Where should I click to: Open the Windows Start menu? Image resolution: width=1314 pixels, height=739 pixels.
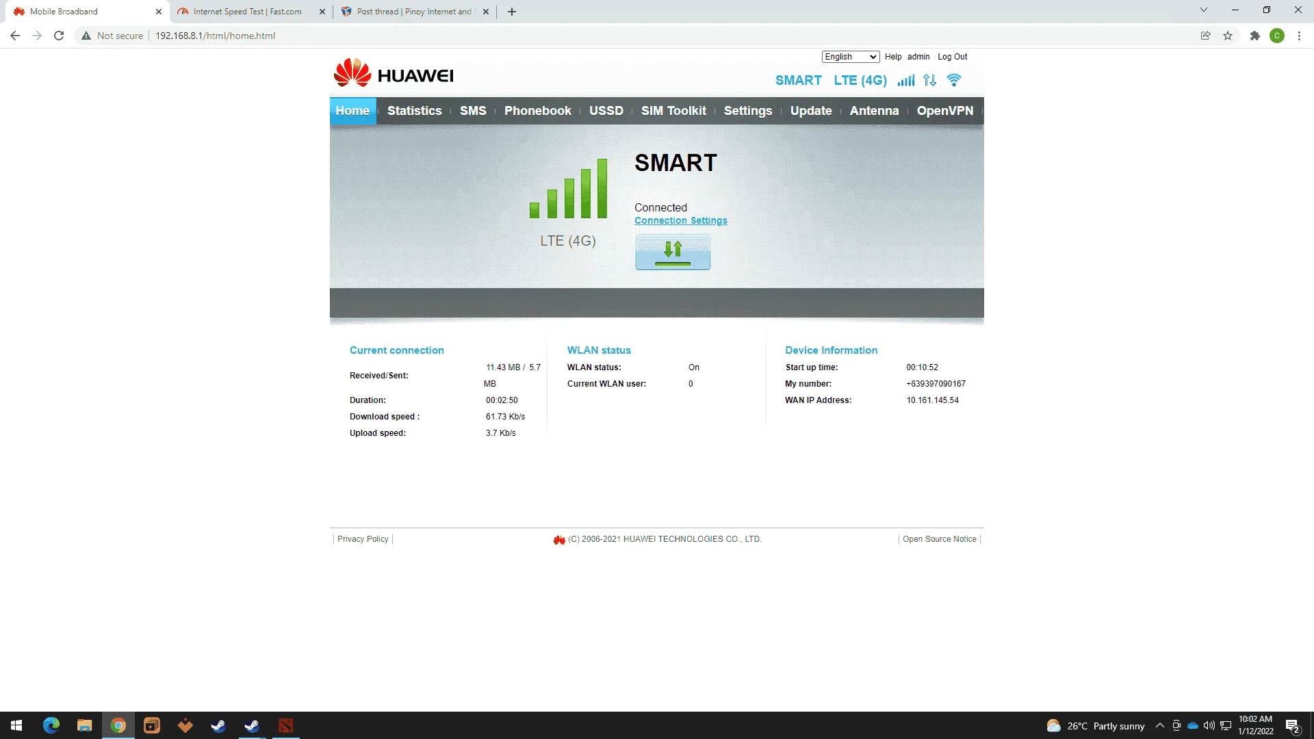[x=16, y=725]
